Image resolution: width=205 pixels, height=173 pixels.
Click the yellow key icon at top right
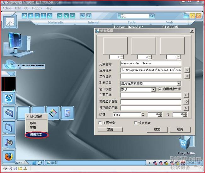[192, 16]
